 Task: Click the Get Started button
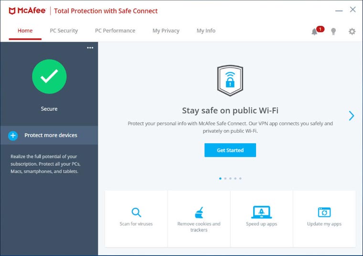230,150
